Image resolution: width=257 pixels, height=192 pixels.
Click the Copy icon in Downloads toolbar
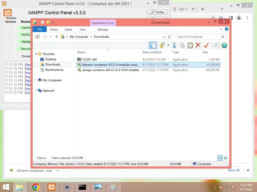182,45
